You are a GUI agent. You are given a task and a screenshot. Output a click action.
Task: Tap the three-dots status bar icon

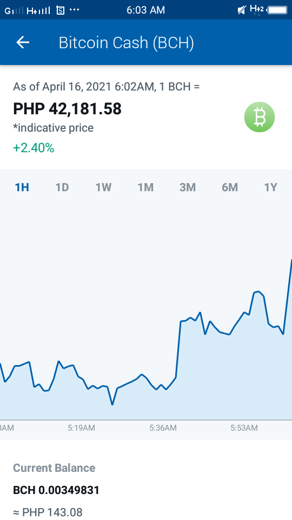75,10
